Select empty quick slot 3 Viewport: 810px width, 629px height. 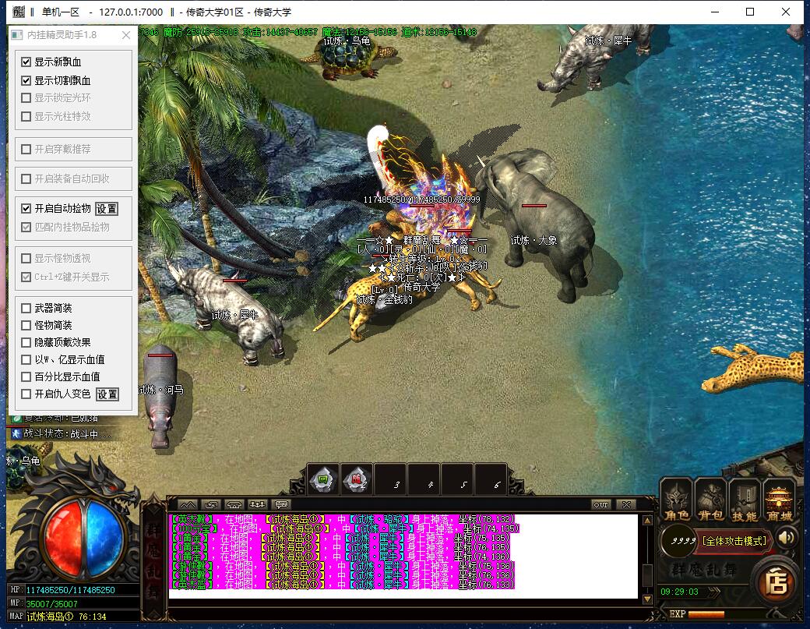[x=390, y=479]
